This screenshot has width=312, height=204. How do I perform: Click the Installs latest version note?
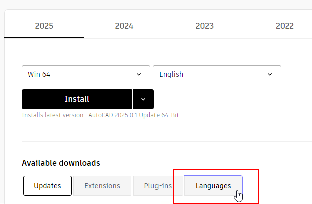[52, 115]
